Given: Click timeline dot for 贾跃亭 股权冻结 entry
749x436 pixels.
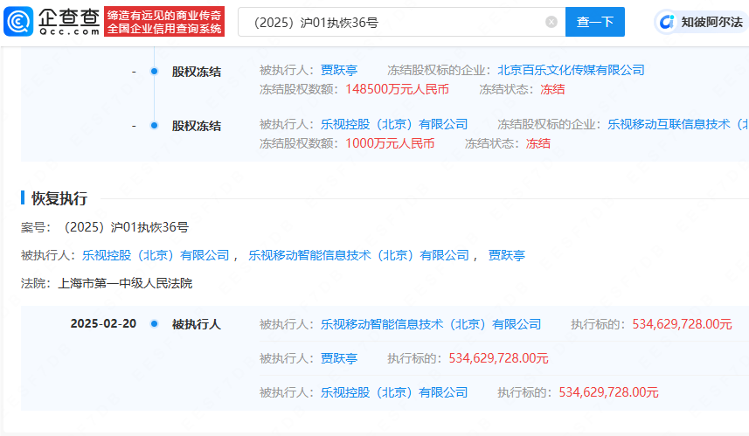Looking at the screenshot, I should (x=154, y=71).
